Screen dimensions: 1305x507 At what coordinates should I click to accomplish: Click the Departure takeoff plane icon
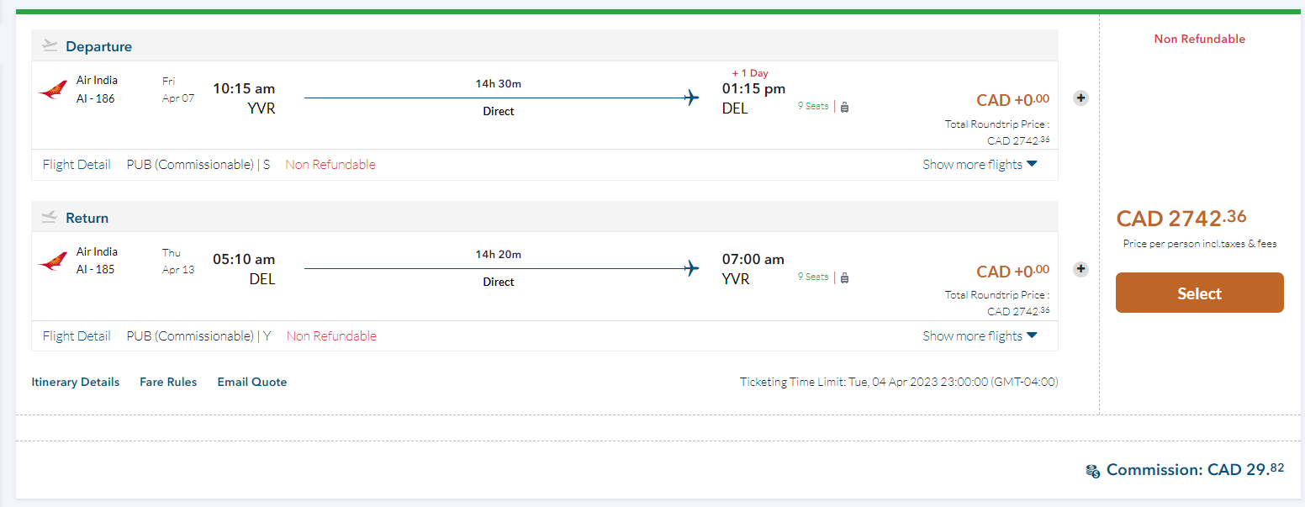click(x=50, y=46)
